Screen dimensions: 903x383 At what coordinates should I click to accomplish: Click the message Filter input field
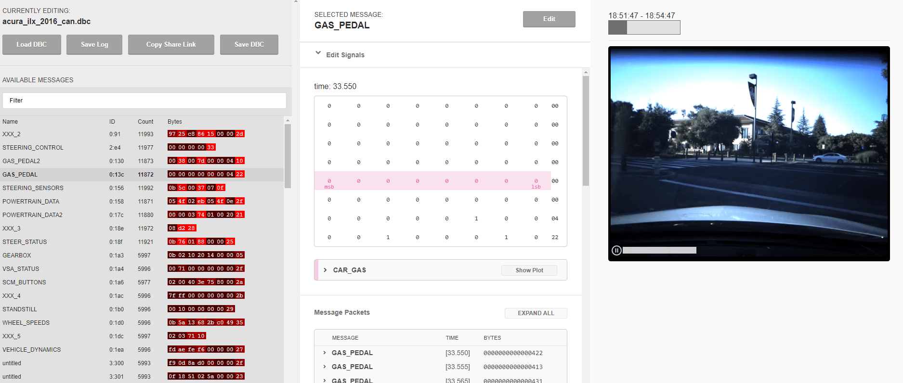pyautogui.click(x=144, y=101)
